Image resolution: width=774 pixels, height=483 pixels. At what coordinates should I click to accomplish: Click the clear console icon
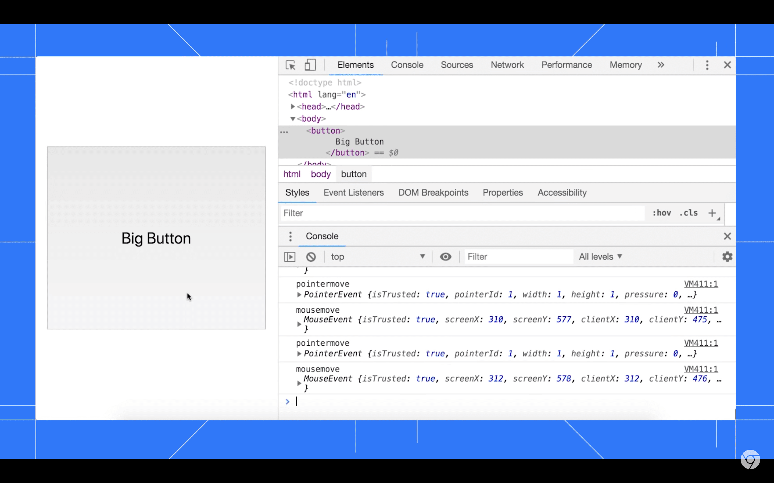pyautogui.click(x=311, y=257)
